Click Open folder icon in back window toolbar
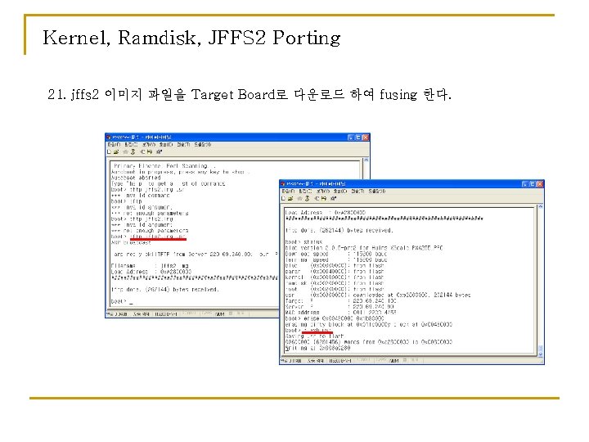 tap(116, 152)
